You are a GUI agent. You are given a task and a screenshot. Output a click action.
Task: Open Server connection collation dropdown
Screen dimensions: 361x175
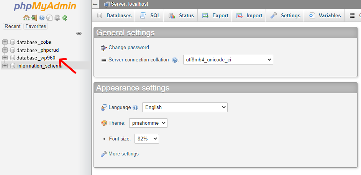click(x=228, y=60)
